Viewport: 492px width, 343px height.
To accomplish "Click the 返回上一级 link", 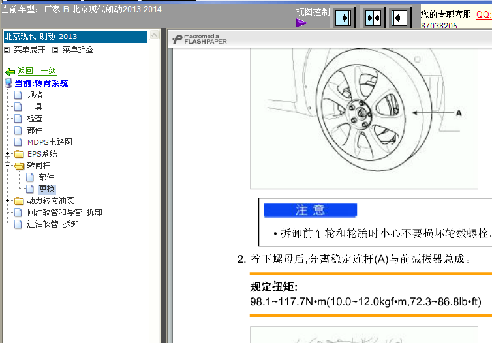I will click(37, 71).
